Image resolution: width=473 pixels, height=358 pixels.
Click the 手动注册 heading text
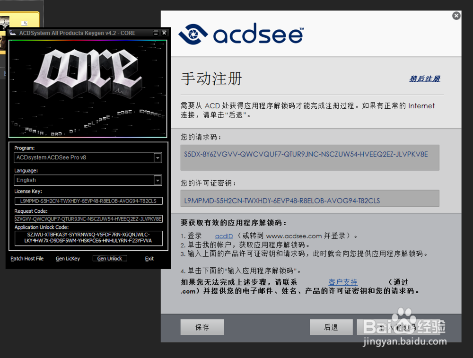(x=211, y=79)
